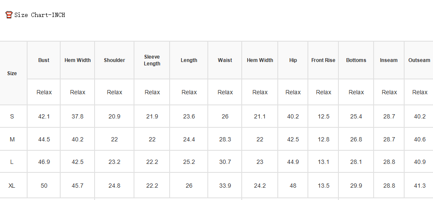Viewport: 433px width, 200px height.
Task: Select the Bust column header
Action: (x=44, y=60)
